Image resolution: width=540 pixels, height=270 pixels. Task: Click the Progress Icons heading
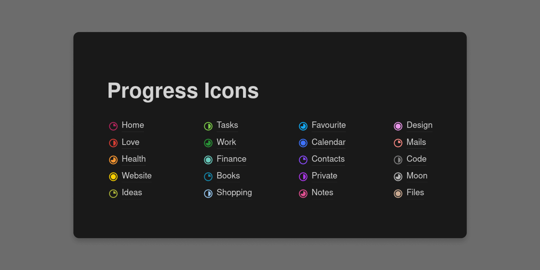[183, 91]
